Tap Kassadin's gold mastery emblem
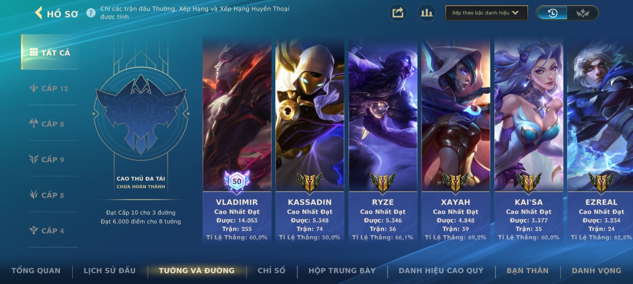 [x=310, y=182]
